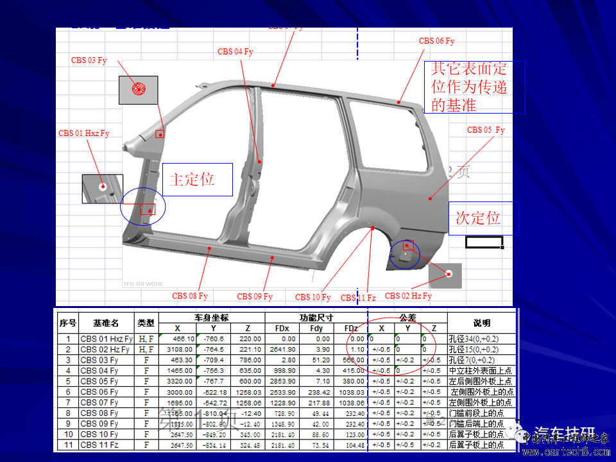Click the 类型 column header
The image size is (616, 462).
click(146, 323)
